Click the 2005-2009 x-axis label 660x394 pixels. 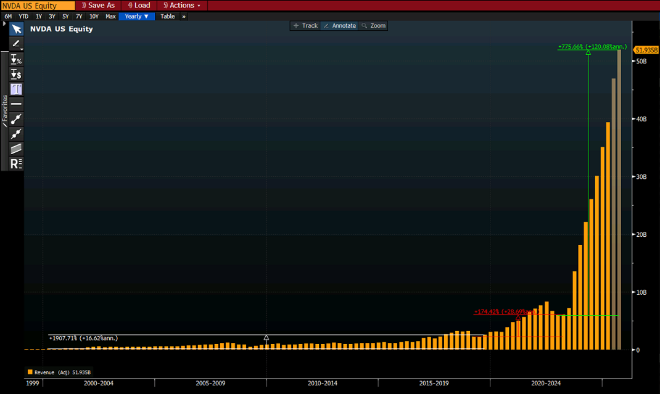coord(210,383)
